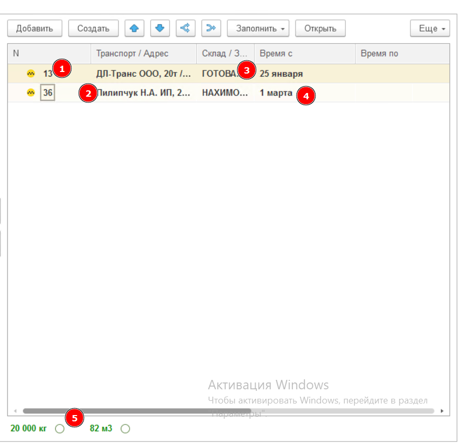The width and height of the screenshot is (464, 445).
Task: Select the ДЛ-Транс ООО, 20т cell
Action: [144, 74]
